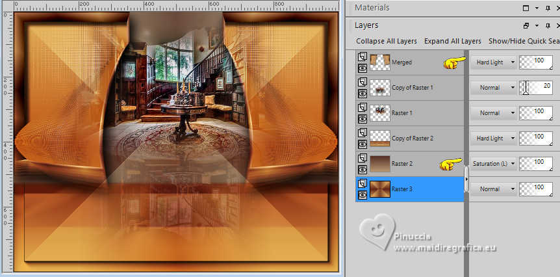Click the raster type icon of Raster 2

click(363, 159)
